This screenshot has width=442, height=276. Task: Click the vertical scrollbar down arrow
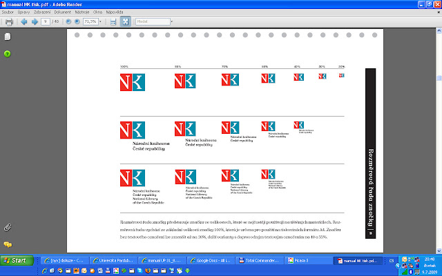click(439, 250)
